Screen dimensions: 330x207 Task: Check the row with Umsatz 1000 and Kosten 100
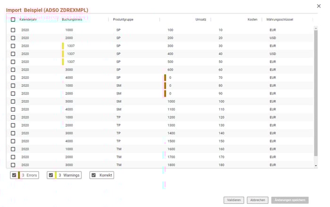tap(13, 102)
